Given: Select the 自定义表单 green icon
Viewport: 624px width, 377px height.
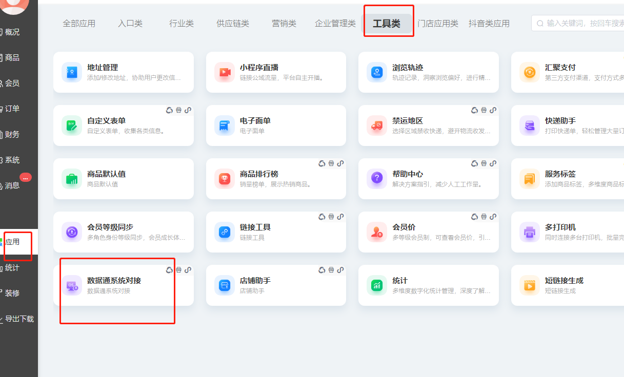Looking at the screenshot, I should [x=71, y=125].
